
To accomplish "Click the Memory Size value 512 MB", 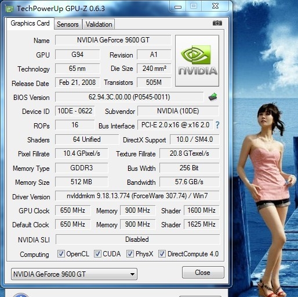I will click(82, 182).
